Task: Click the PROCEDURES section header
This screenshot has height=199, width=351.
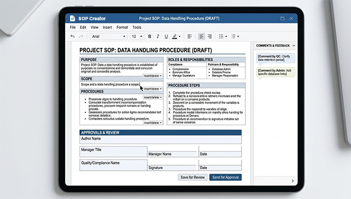Action: point(122,92)
